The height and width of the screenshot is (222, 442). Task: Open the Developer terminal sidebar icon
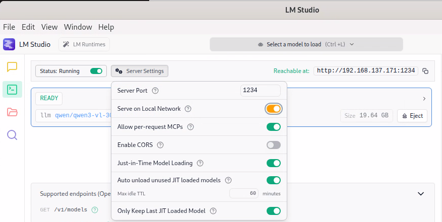[12, 90]
